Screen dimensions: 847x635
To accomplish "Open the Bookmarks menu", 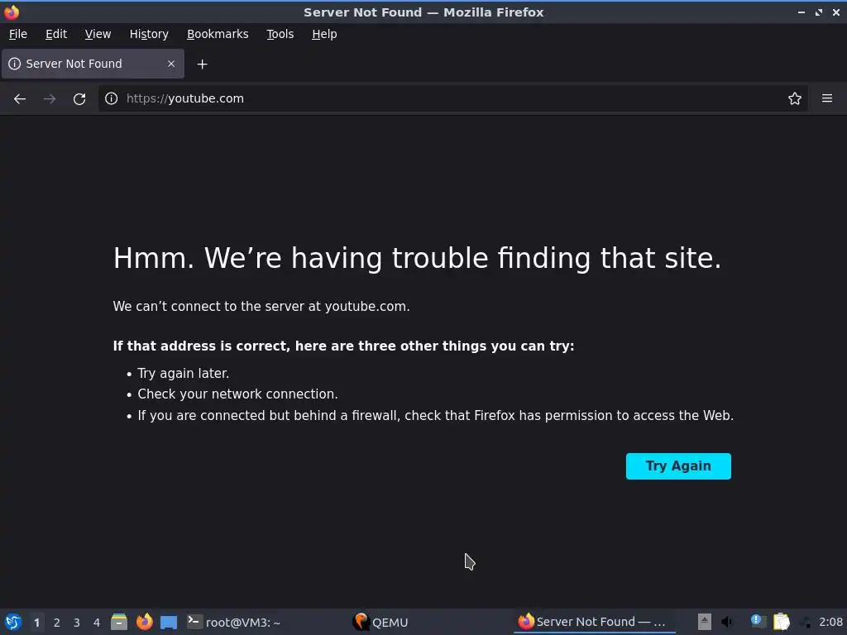I will (x=218, y=34).
